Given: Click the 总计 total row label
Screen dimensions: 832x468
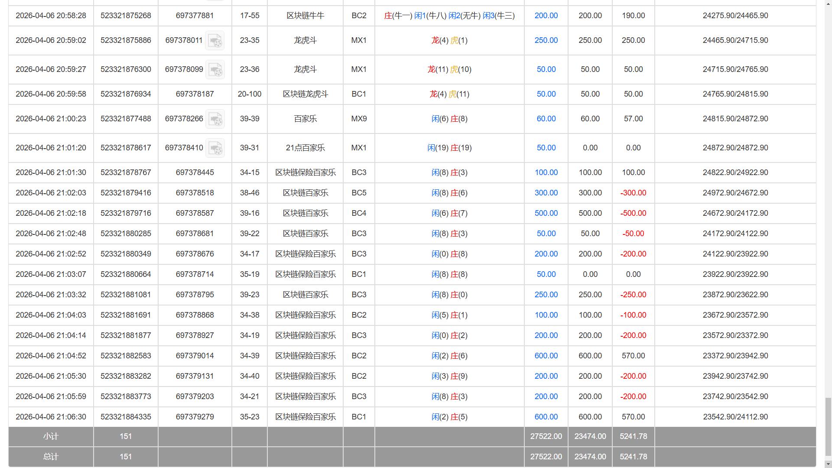Looking at the screenshot, I should pyautogui.click(x=51, y=457).
